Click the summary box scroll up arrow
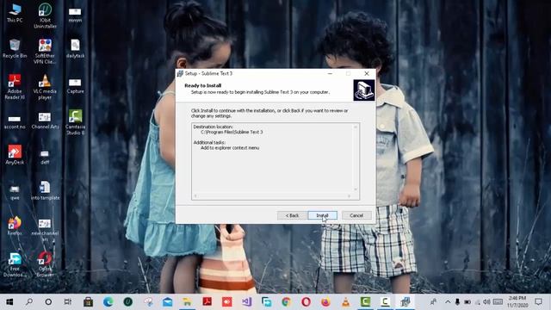Image resolution: width=551 pixels, height=310 pixels. pos(356,127)
